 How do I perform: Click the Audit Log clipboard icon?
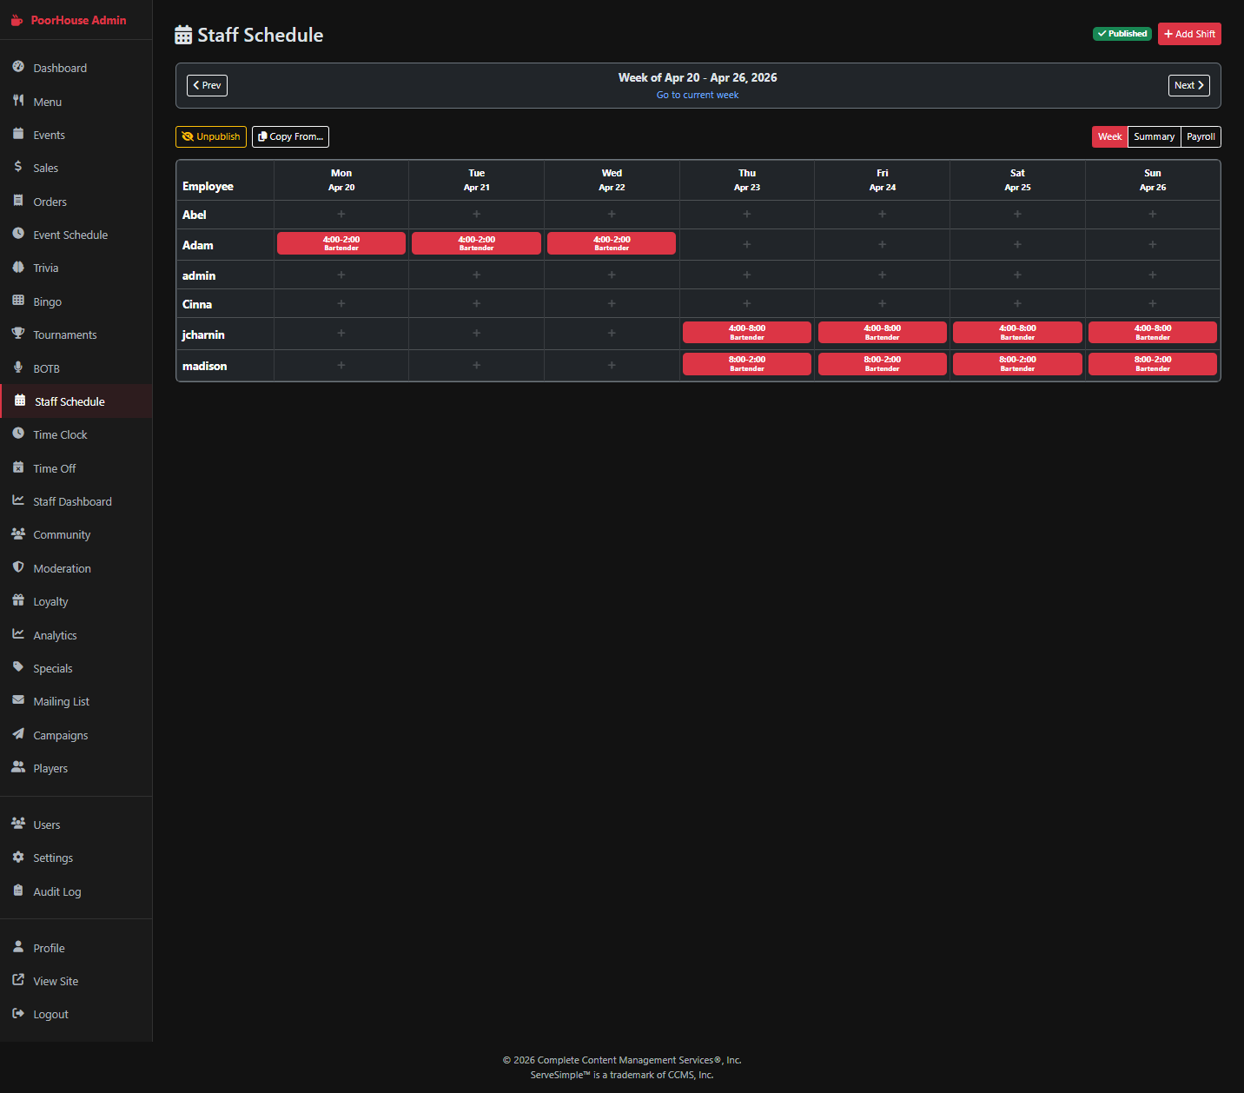(x=18, y=891)
